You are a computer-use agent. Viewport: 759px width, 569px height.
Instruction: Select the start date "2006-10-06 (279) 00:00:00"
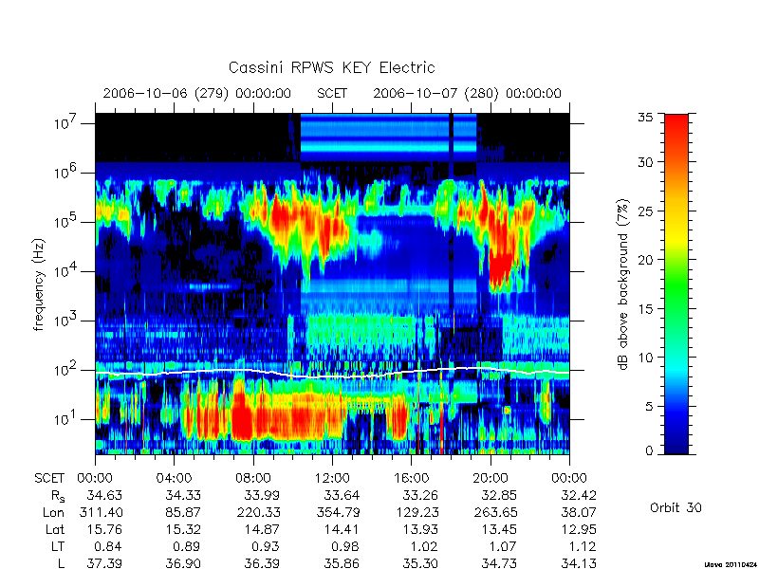point(197,93)
